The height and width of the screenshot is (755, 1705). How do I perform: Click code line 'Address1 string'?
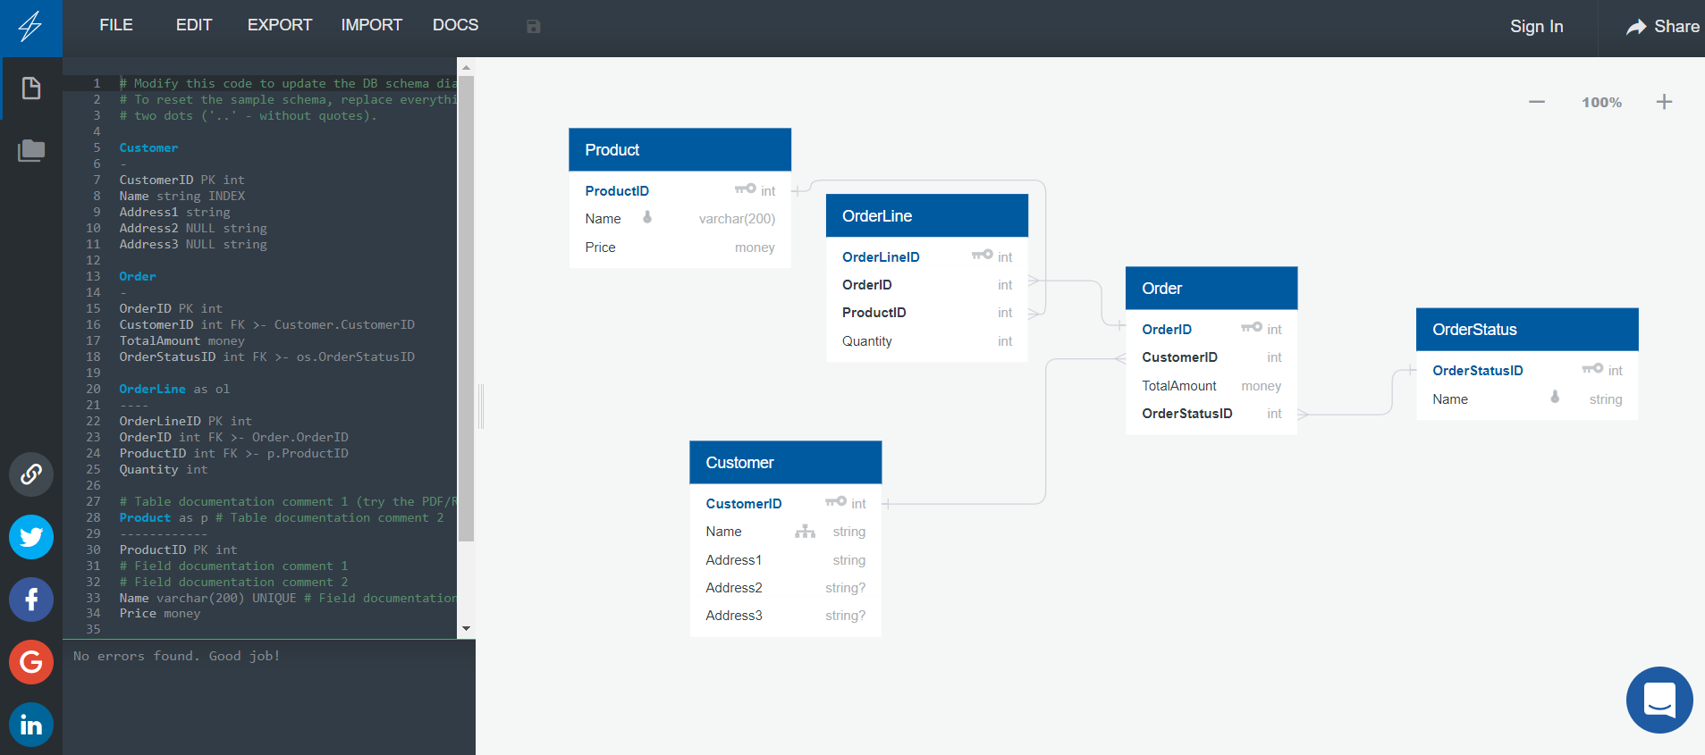point(174,212)
